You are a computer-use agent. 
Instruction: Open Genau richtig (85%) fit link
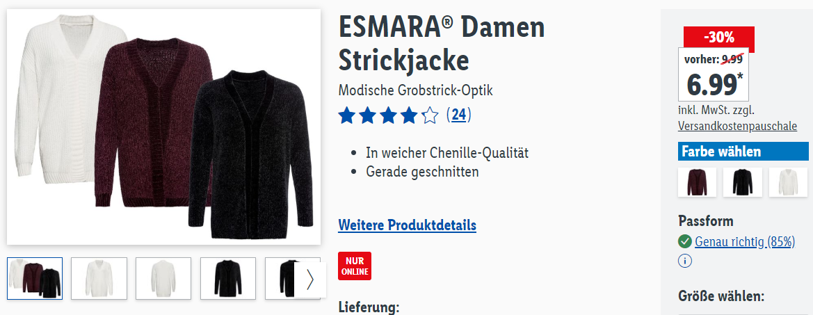(745, 241)
